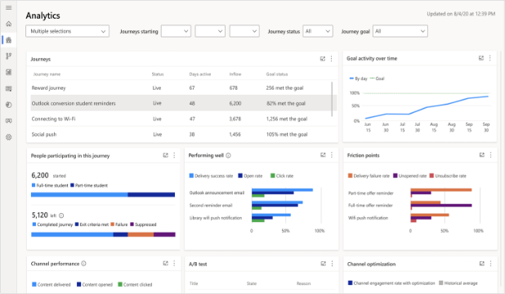Click info icon next to 5,120 left
The image size is (505, 294).
[x=61, y=216]
